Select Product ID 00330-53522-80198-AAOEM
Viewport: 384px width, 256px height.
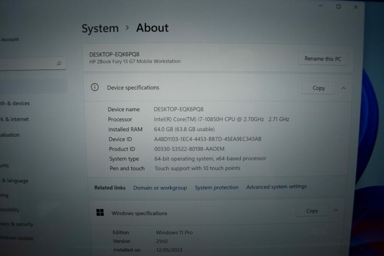click(x=189, y=149)
